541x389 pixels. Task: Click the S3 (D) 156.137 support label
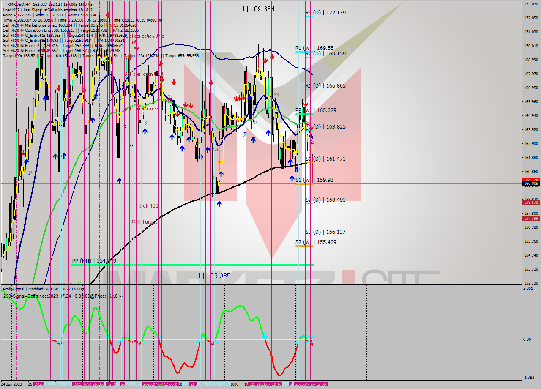pos(325,232)
